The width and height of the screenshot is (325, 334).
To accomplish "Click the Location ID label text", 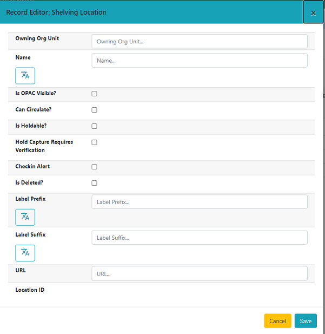I will (30, 290).
